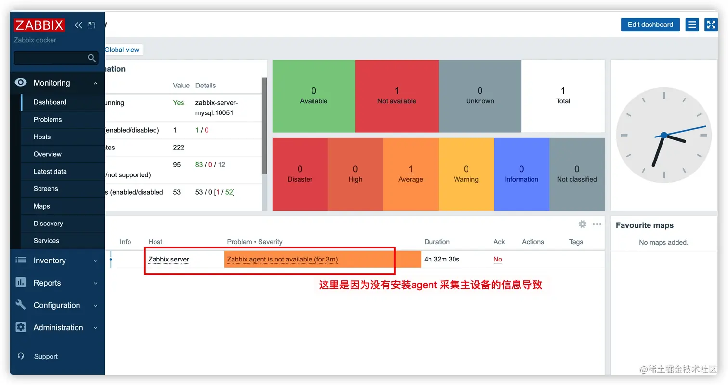Click the 'zabbix-server-mysql:10051' details text
The image size is (728, 385).
pos(217,108)
